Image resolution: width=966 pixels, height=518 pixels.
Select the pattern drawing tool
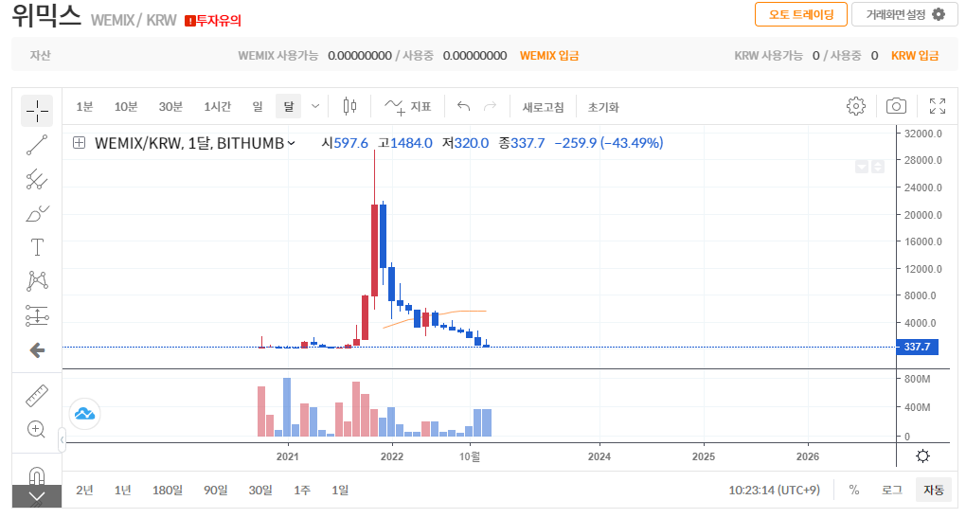[37, 281]
